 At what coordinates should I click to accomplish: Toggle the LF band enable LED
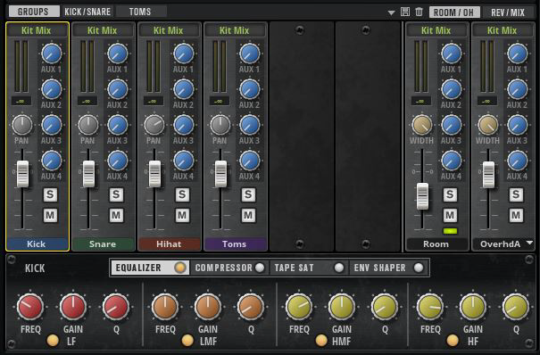53,340
